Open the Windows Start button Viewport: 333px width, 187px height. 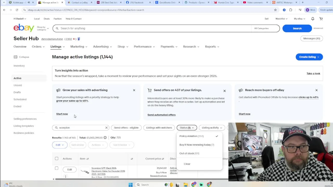click(x=131, y=185)
